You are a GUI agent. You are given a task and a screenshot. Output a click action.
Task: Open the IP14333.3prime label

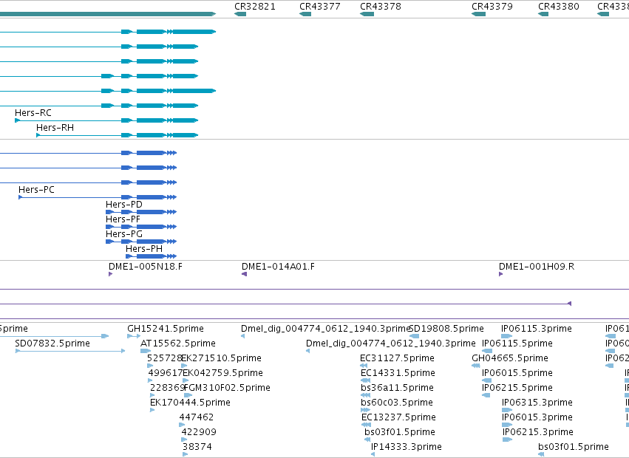click(407, 447)
